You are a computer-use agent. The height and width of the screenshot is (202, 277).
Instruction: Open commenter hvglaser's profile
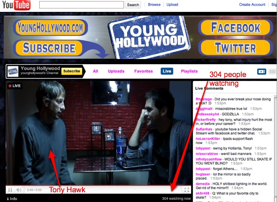coord(203,174)
